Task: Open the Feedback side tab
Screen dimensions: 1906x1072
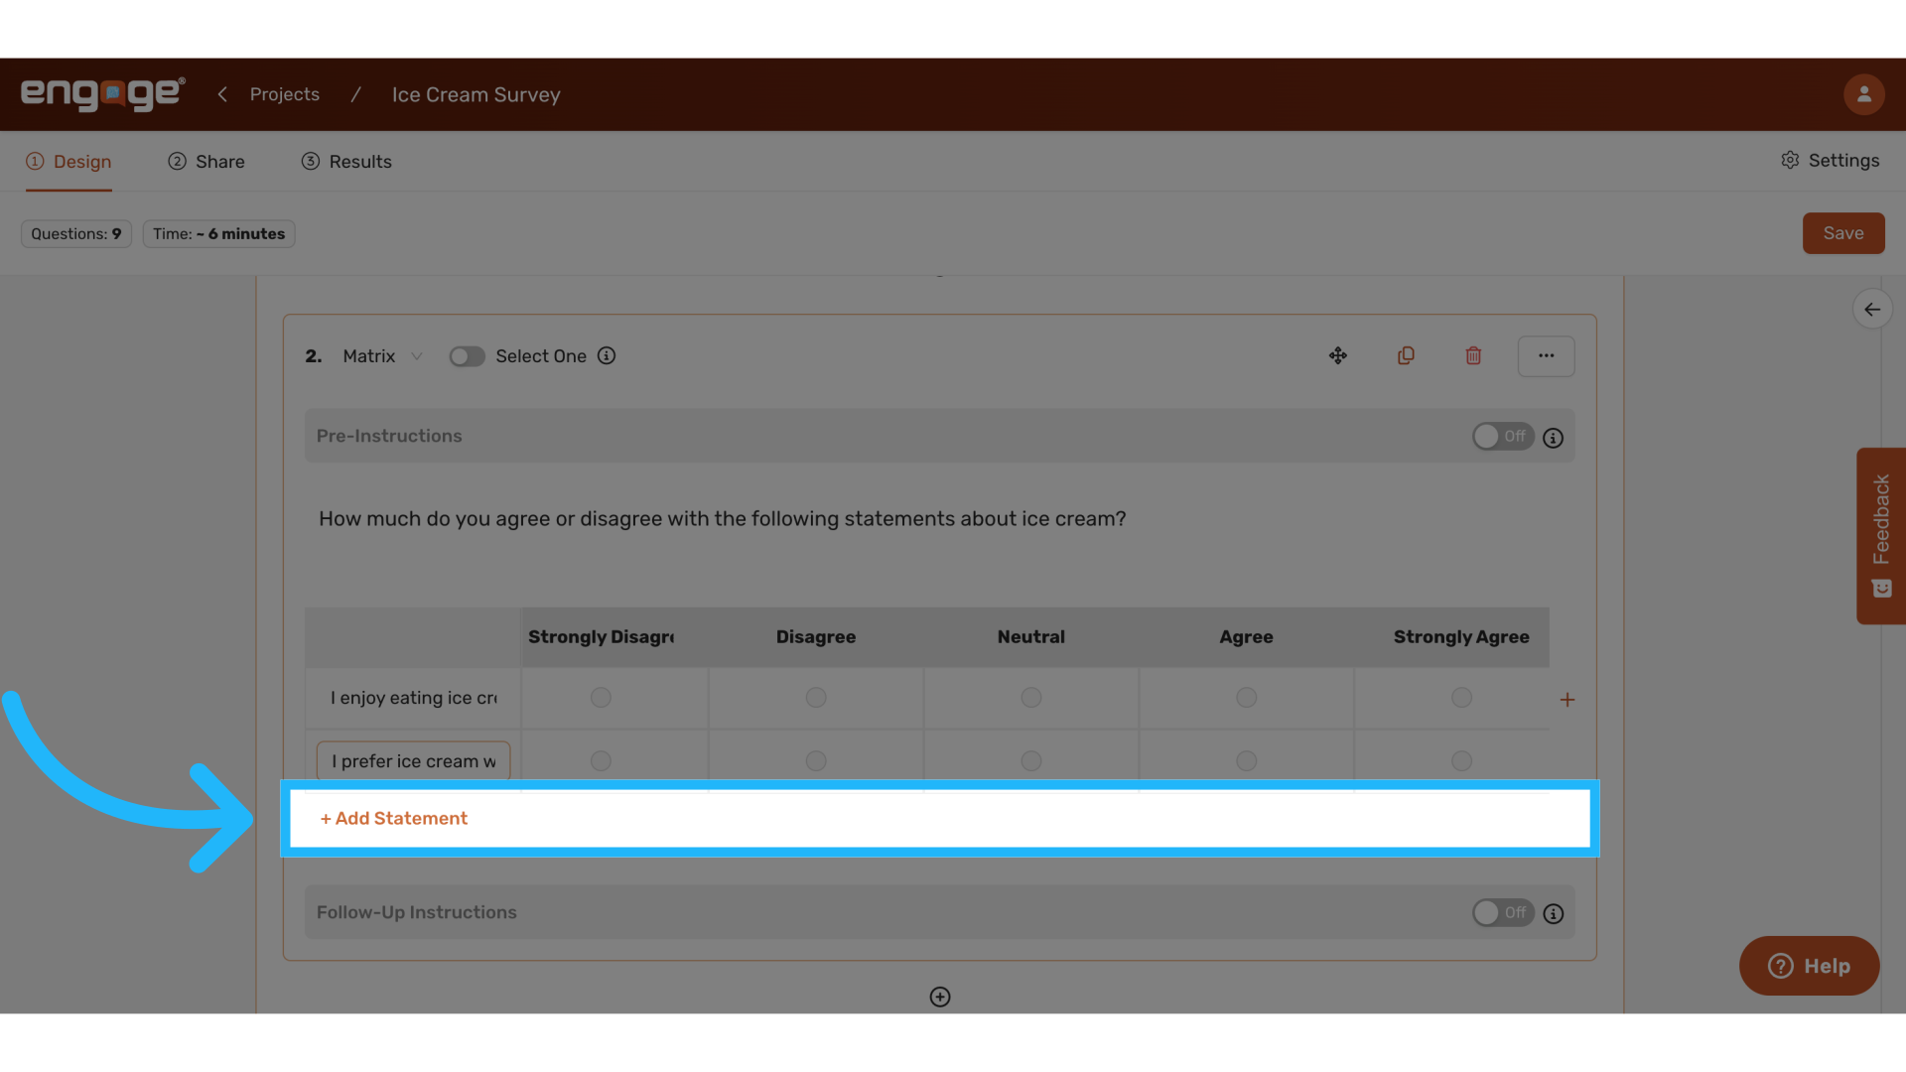Action: [1881, 536]
